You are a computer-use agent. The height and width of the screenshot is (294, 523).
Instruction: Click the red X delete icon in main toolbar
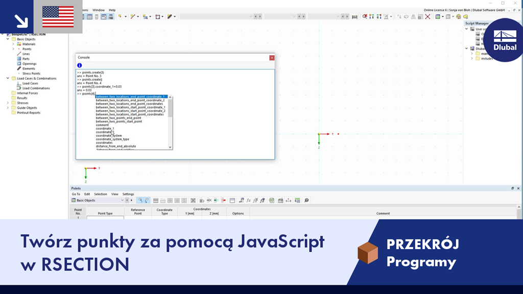click(x=427, y=17)
